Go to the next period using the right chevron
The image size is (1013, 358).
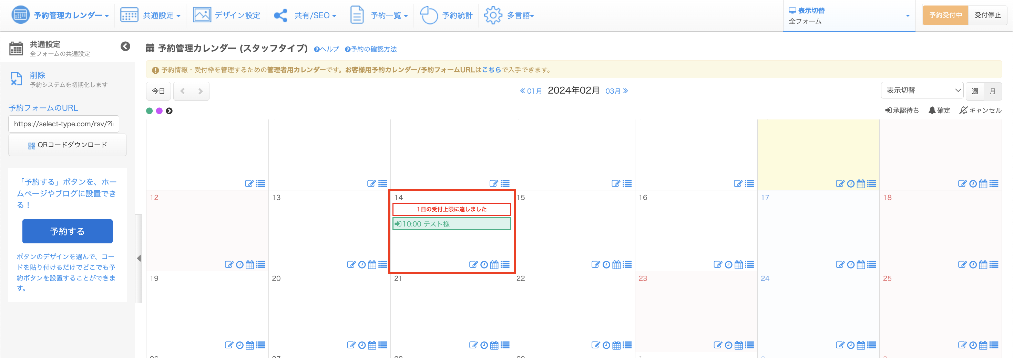[x=200, y=91]
